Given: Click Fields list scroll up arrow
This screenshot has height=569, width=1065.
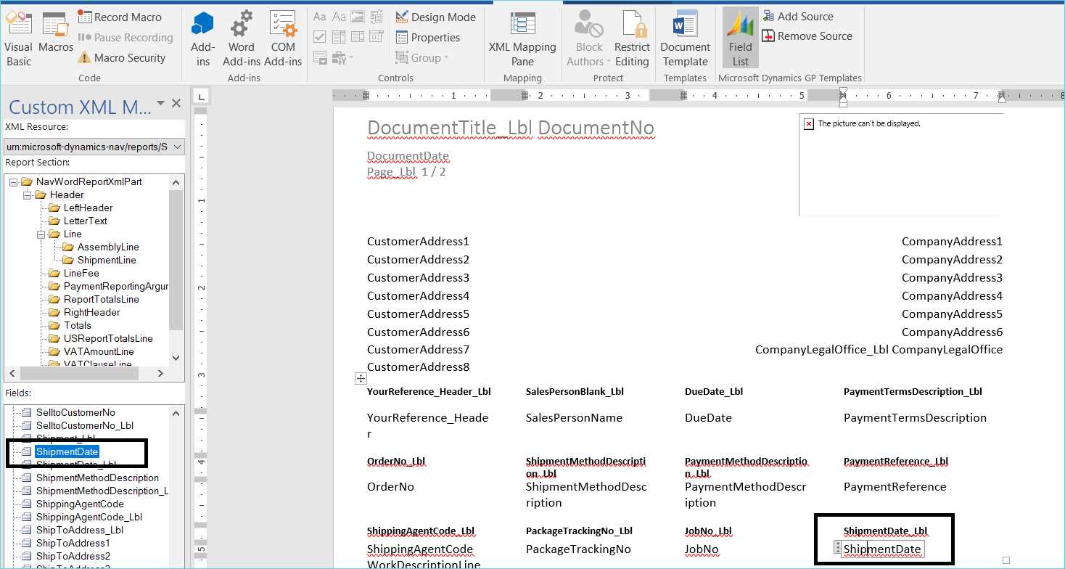Looking at the screenshot, I should click(x=176, y=412).
